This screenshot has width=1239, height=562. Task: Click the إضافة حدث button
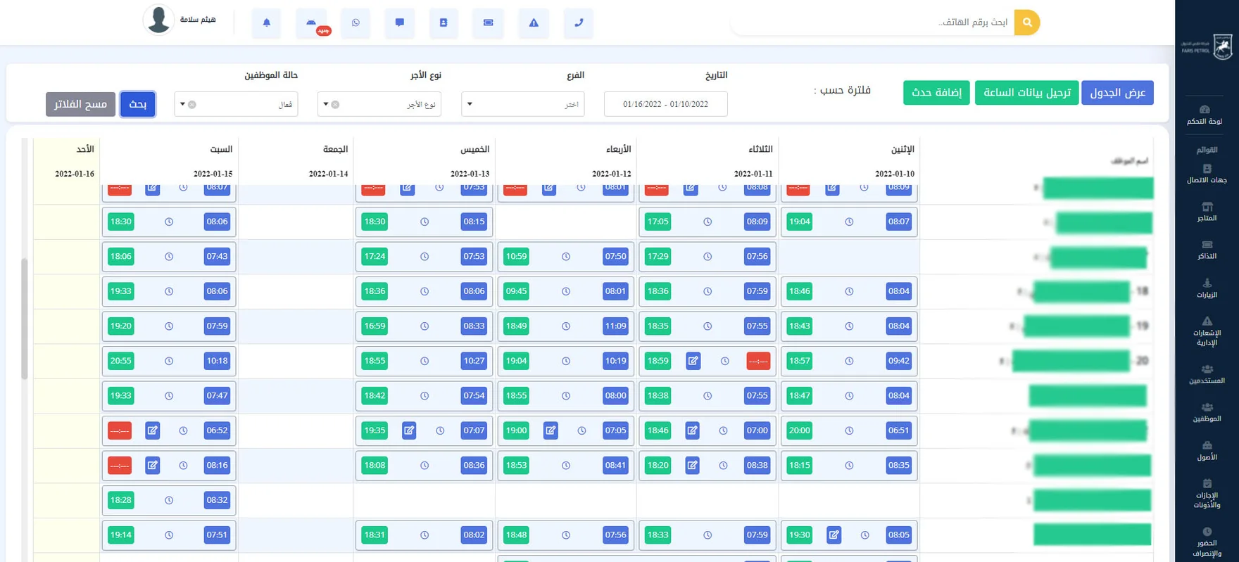(936, 93)
